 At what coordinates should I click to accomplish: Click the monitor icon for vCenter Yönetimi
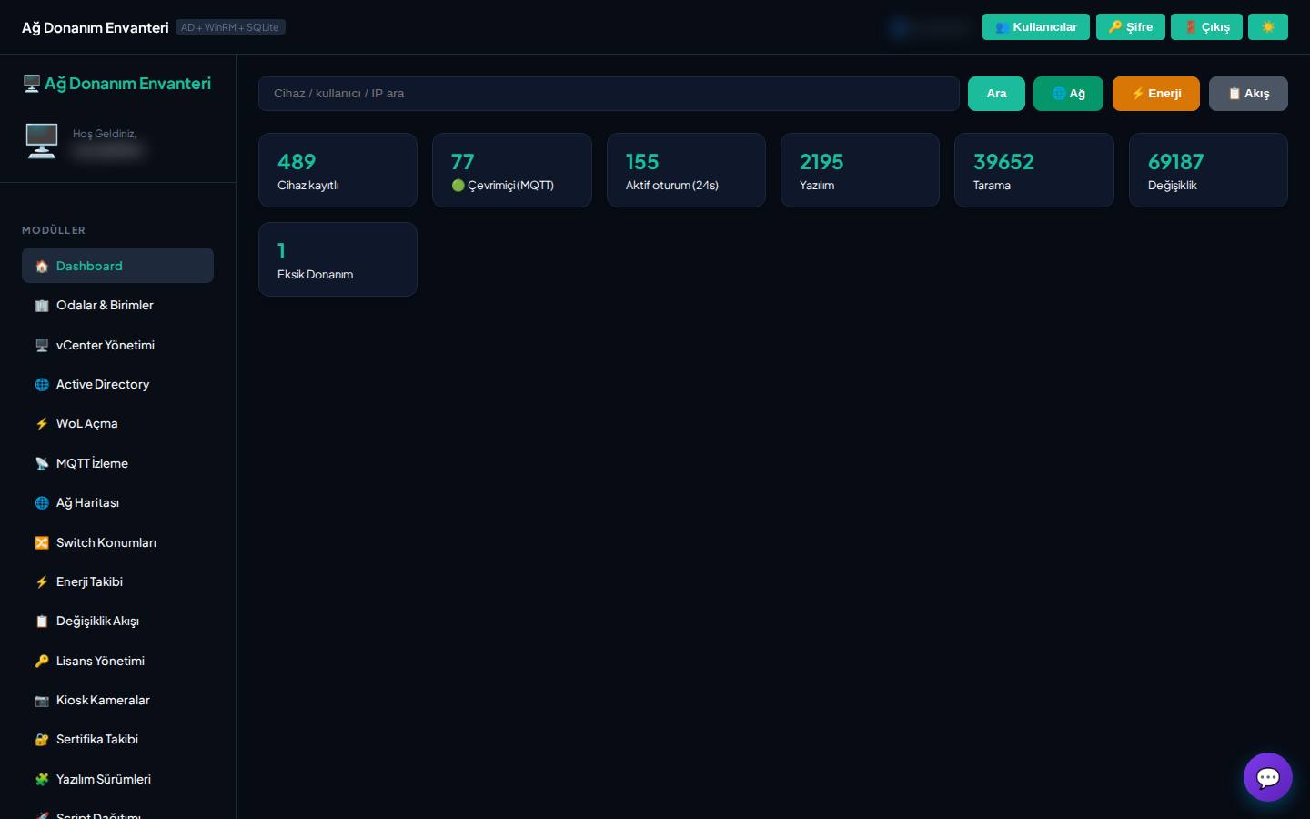coord(42,345)
